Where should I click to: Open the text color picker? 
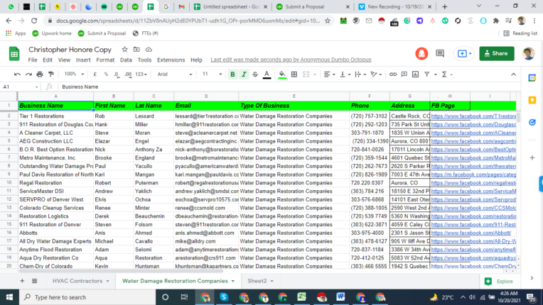pos(267,74)
